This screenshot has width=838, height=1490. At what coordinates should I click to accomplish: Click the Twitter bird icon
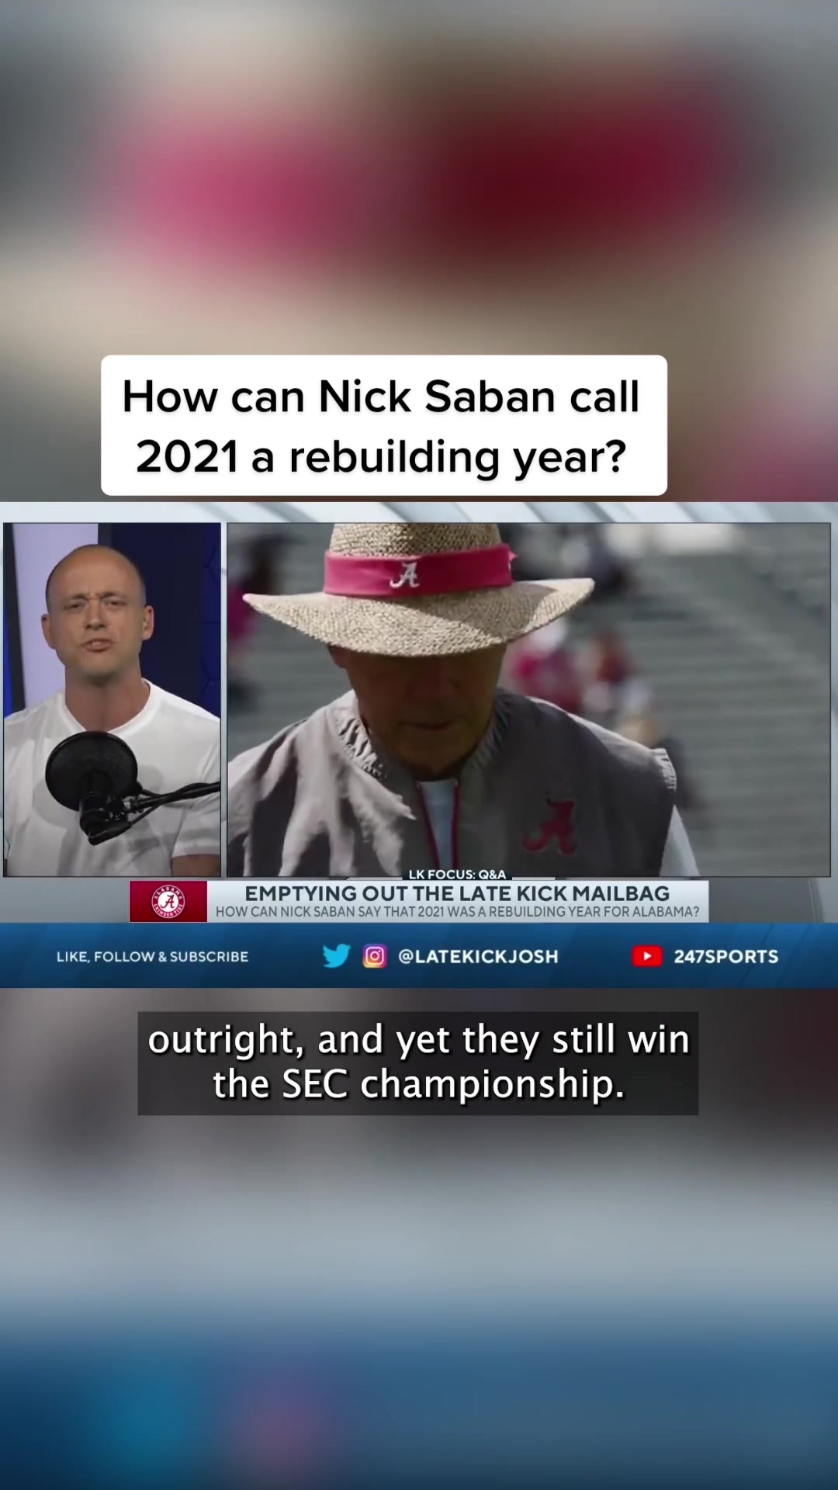[x=336, y=955]
